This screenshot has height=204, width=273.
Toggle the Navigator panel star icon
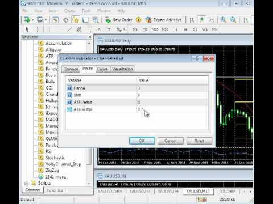(x=76, y=20)
